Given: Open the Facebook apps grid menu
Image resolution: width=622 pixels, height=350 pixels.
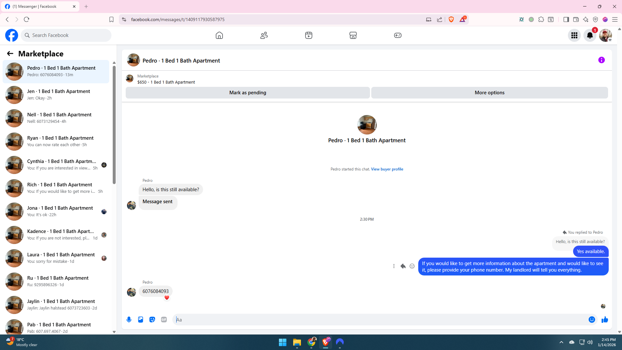Looking at the screenshot, I should click(x=574, y=35).
